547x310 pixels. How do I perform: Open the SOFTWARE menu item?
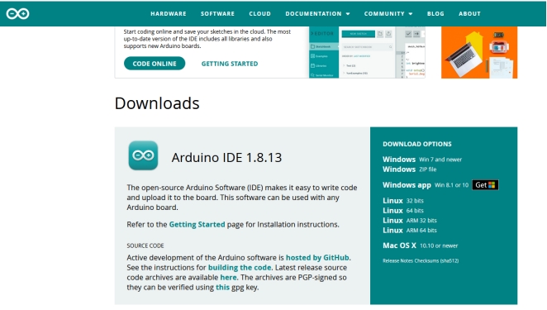[217, 13]
